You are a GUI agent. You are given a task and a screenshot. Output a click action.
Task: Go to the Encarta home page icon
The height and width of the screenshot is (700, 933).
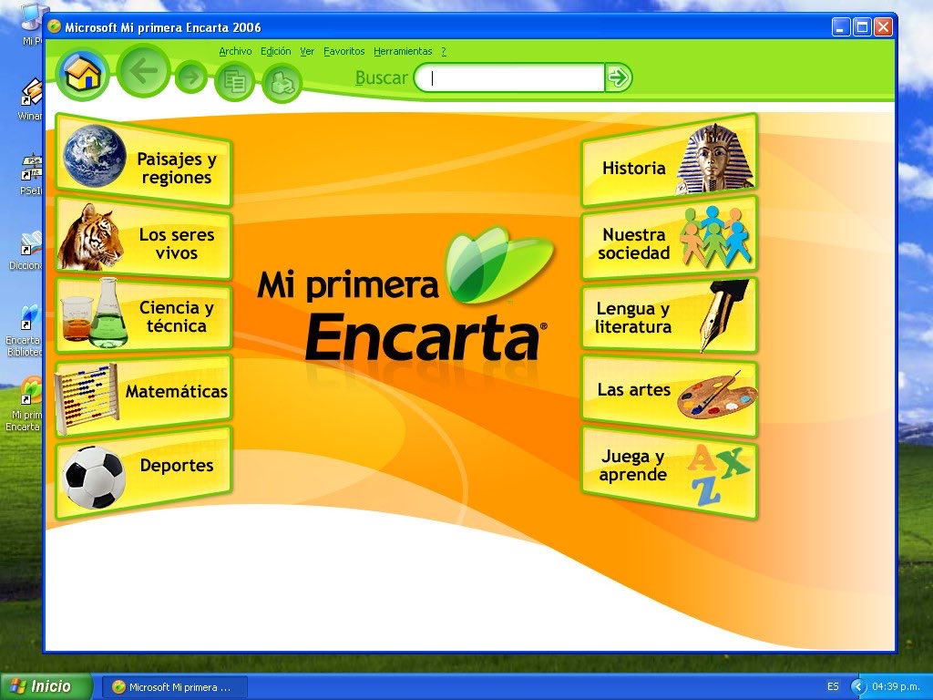coord(83,74)
